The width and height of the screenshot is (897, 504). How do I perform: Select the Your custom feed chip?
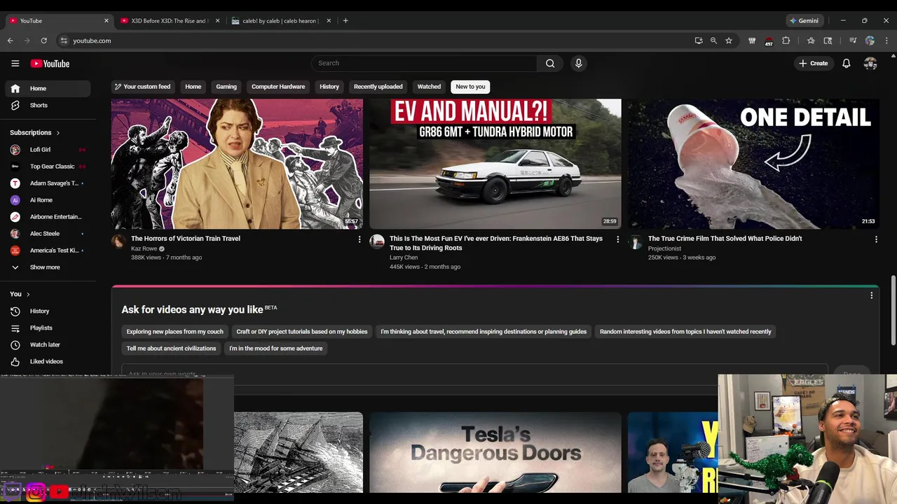(143, 87)
